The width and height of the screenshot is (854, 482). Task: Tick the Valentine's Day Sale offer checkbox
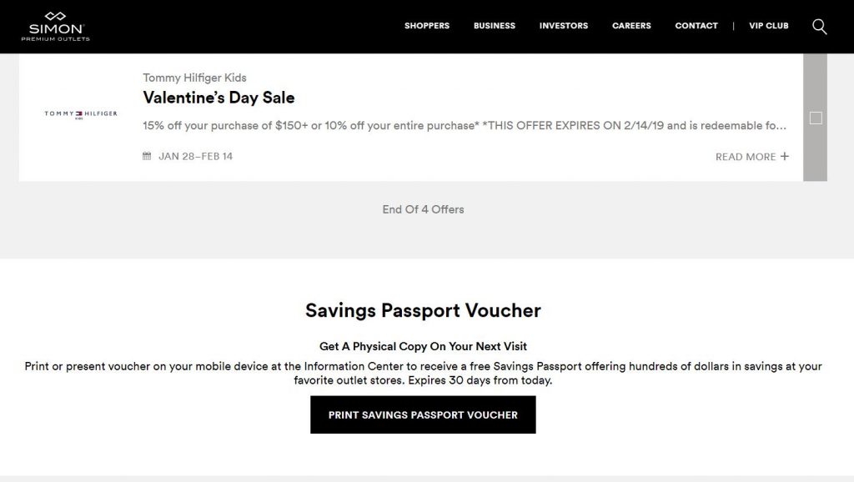click(x=816, y=118)
